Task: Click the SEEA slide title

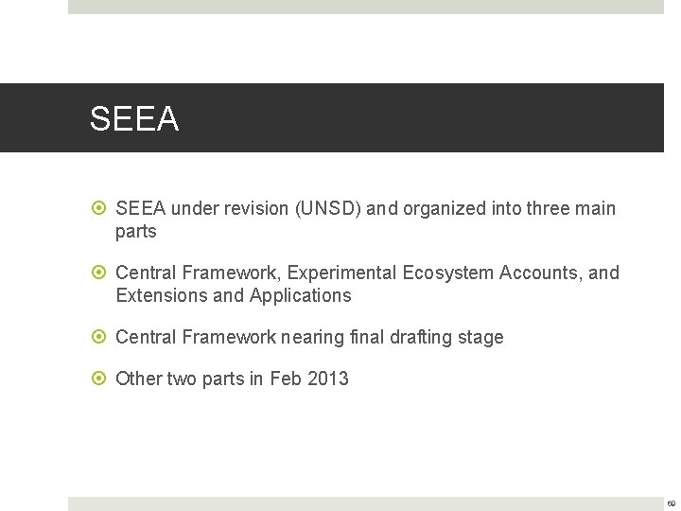Action: (134, 119)
